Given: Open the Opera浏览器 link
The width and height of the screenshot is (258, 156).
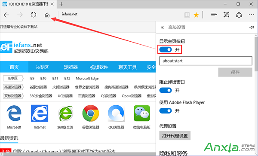Looking at the screenshot, I should [132, 96].
